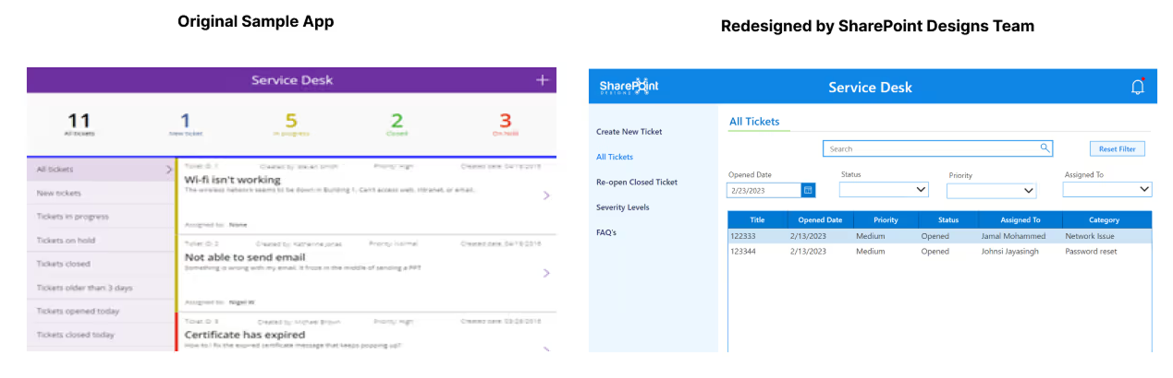Filter by the 11 All tickets counter
Image resolution: width=1173 pixels, height=378 pixels.
[79, 124]
